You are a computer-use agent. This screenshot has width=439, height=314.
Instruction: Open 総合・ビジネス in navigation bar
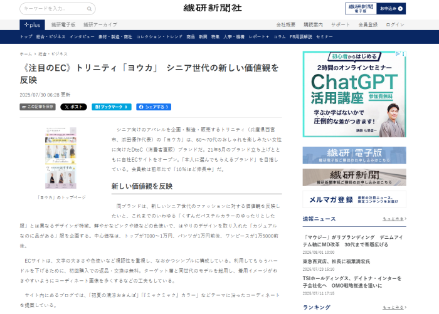(50, 37)
